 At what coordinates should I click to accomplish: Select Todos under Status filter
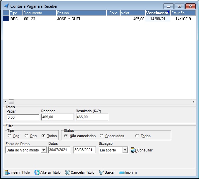tap(137, 136)
